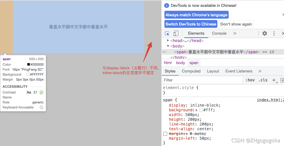Open the index.html source link
The width and height of the screenshot is (284, 146).
270,100
